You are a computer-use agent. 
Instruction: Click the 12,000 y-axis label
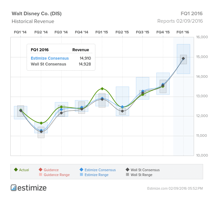pos(202,116)
